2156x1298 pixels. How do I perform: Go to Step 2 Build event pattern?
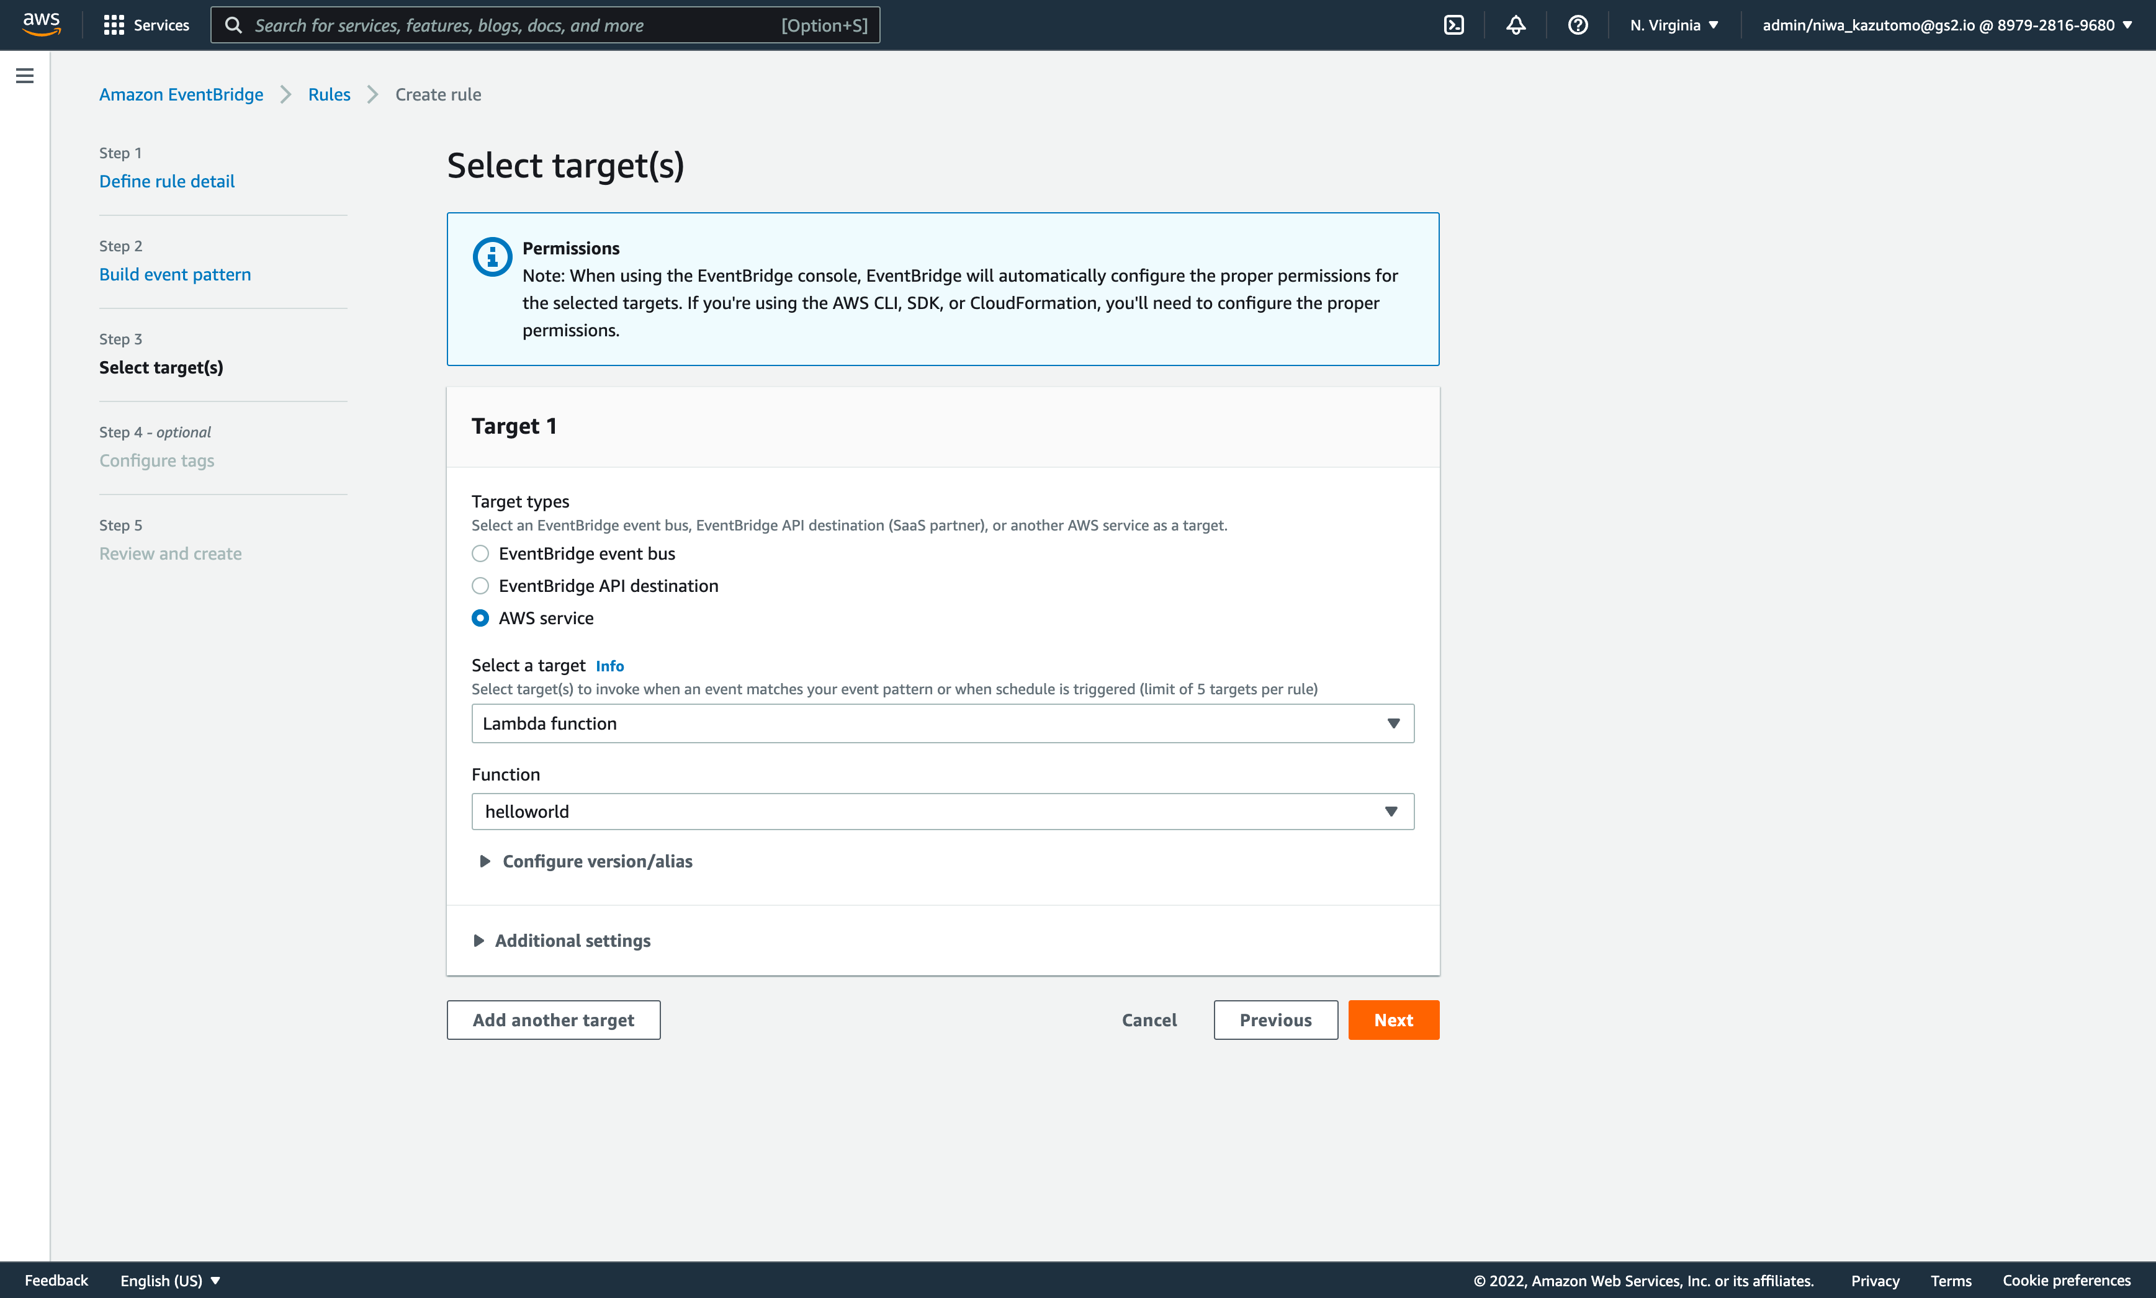tap(175, 275)
